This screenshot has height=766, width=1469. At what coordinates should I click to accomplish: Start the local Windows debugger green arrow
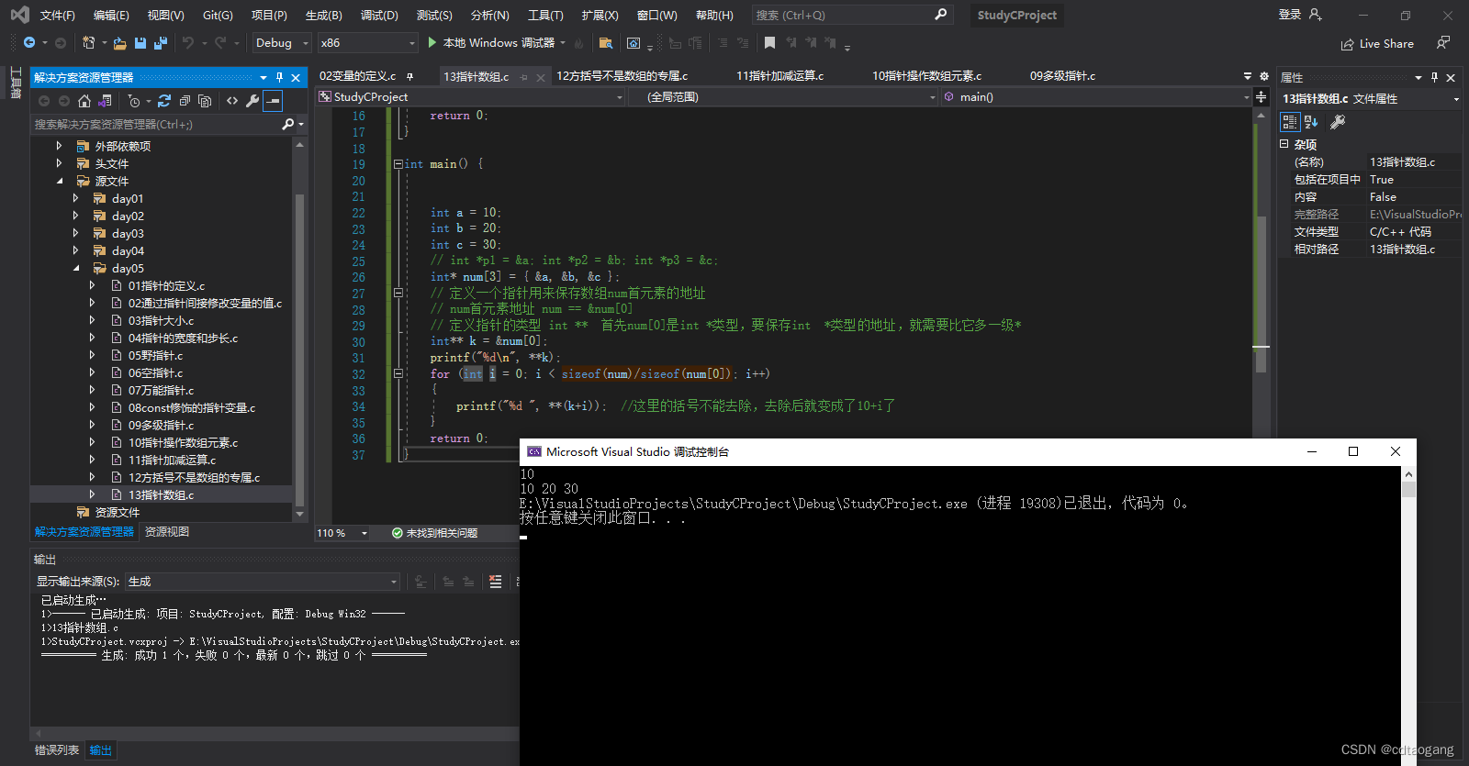432,43
